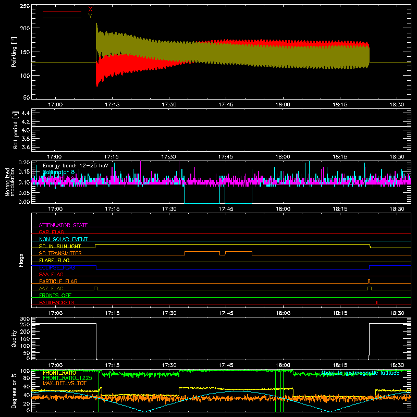Click 17:30 on the modulation plot time axis
This screenshot has width=417, height=417.
coord(169,209)
